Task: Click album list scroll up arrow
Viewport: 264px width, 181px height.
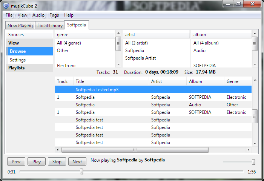Action: pyautogui.click(x=255, y=33)
